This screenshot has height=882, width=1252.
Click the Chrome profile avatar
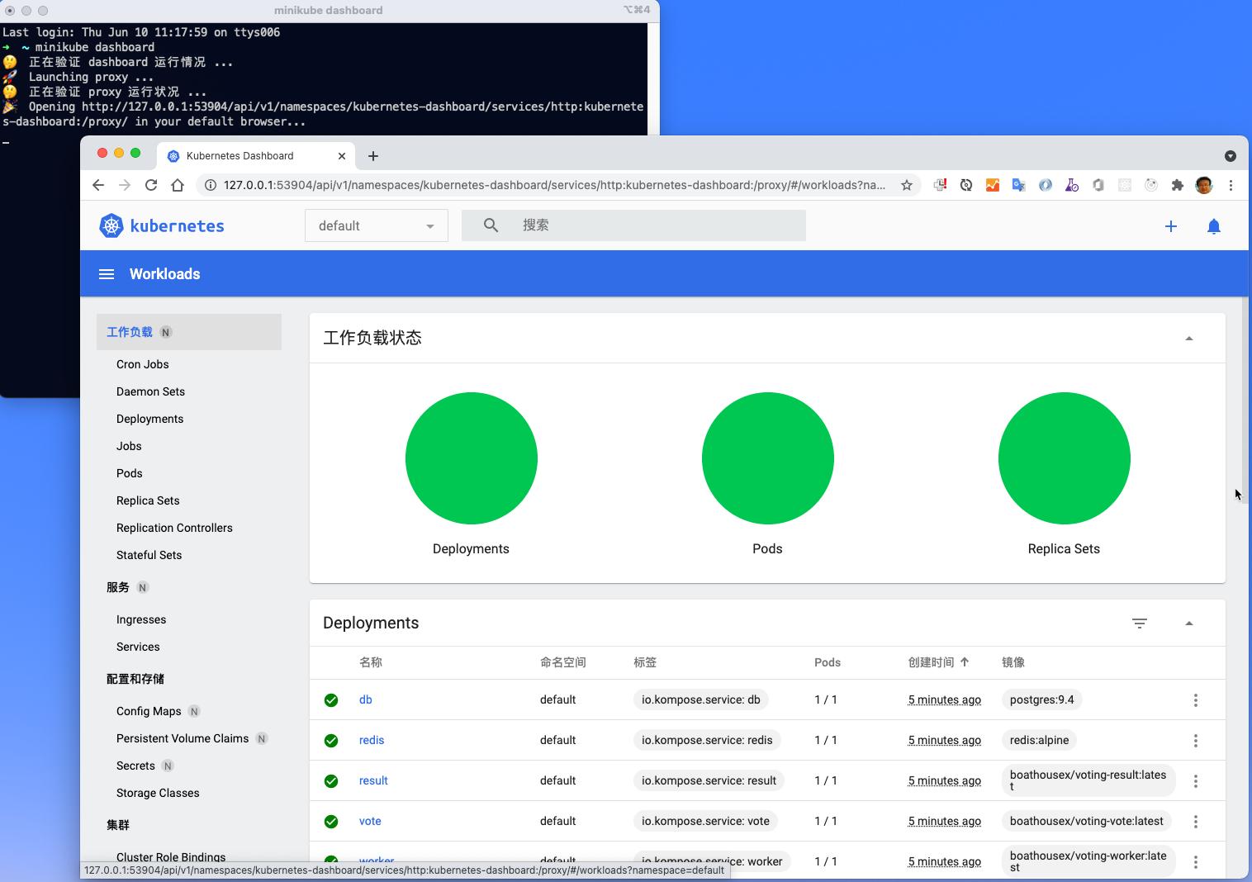1204,185
